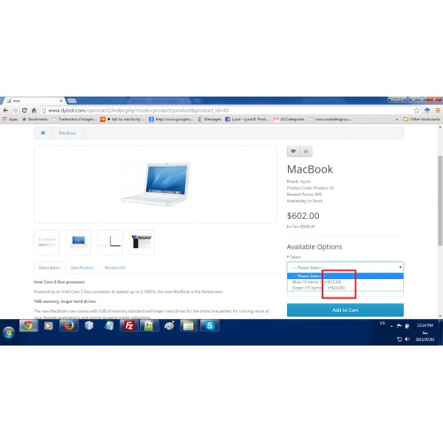Open FileZilla from the taskbar
This screenshot has height=443, width=443.
[129, 325]
